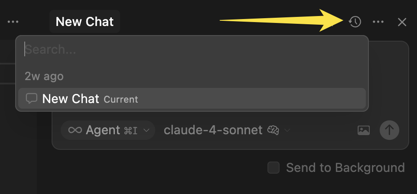The image size is (417, 194).
Task: Click the chevron after the model brain icon
Action: 287,130
